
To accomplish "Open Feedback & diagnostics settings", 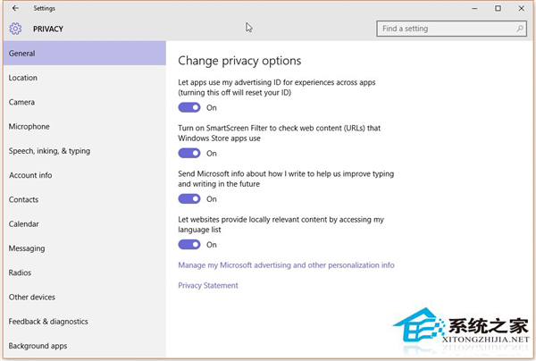I will tap(48, 322).
